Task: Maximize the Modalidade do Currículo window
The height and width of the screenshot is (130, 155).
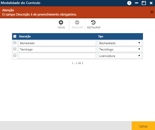Action: tap(144, 3)
